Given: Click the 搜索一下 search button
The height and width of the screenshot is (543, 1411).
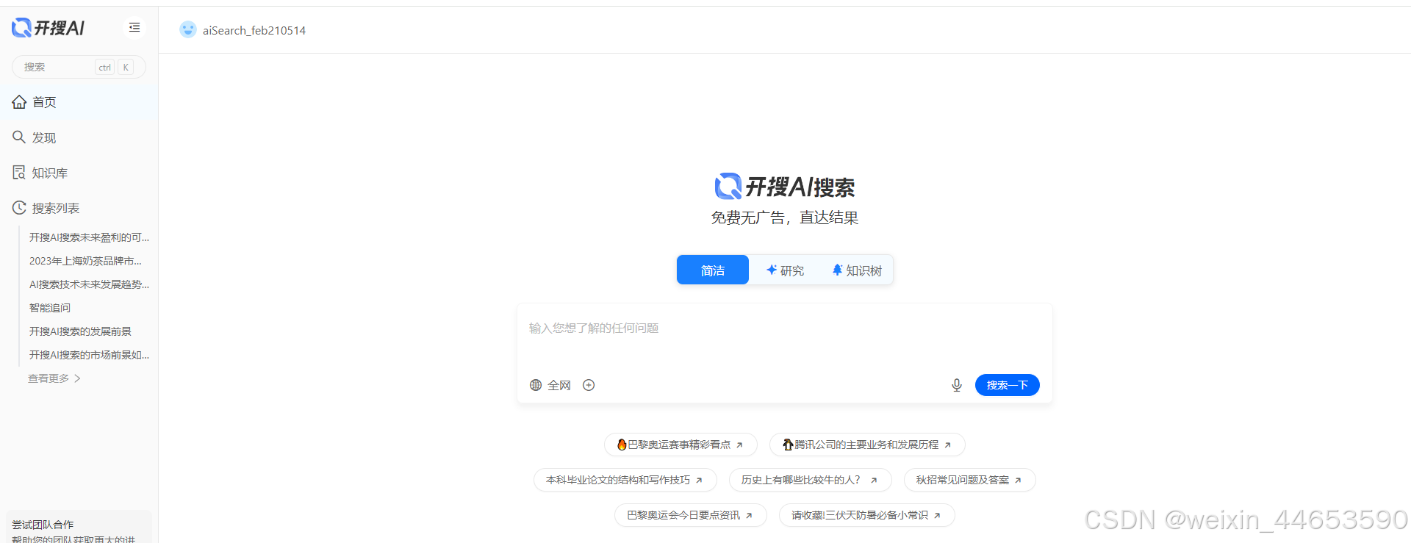Looking at the screenshot, I should click(1008, 385).
